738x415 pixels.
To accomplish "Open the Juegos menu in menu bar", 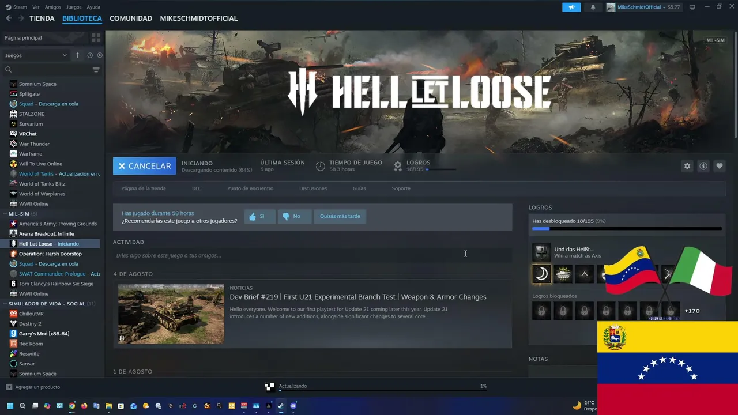I will click(74, 7).
